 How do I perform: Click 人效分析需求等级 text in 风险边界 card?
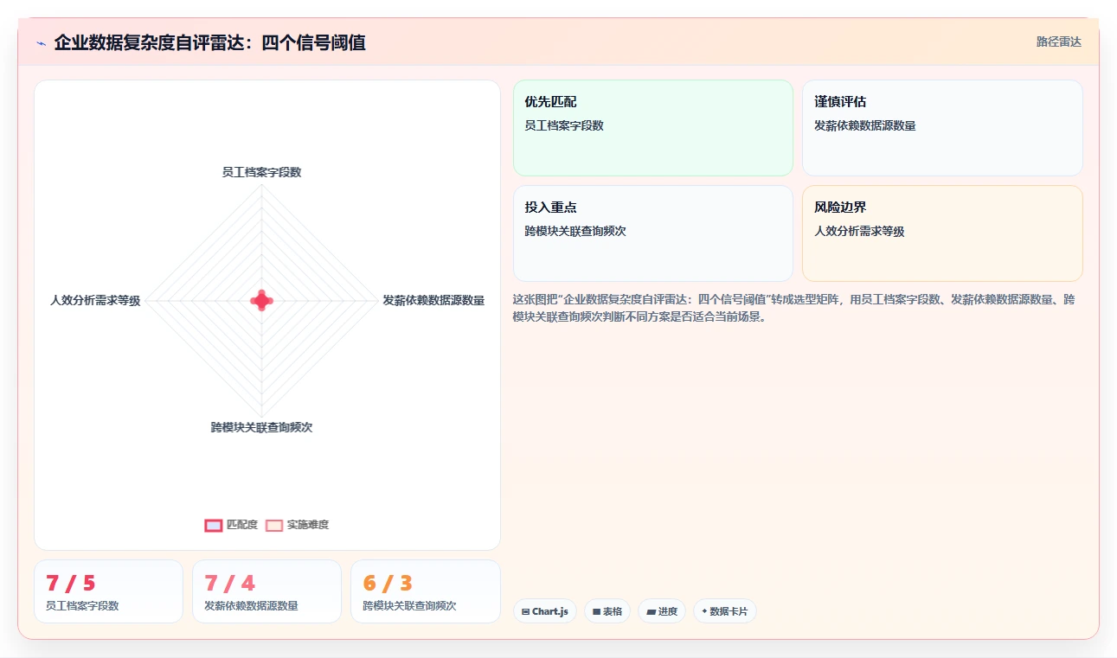point(859,231)
